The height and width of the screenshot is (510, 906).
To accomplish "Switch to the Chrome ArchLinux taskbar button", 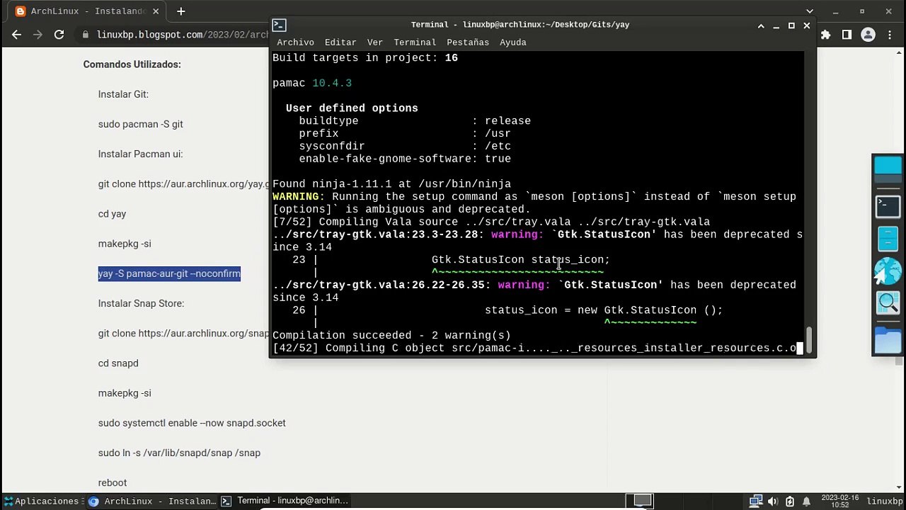I will (152, 501).
